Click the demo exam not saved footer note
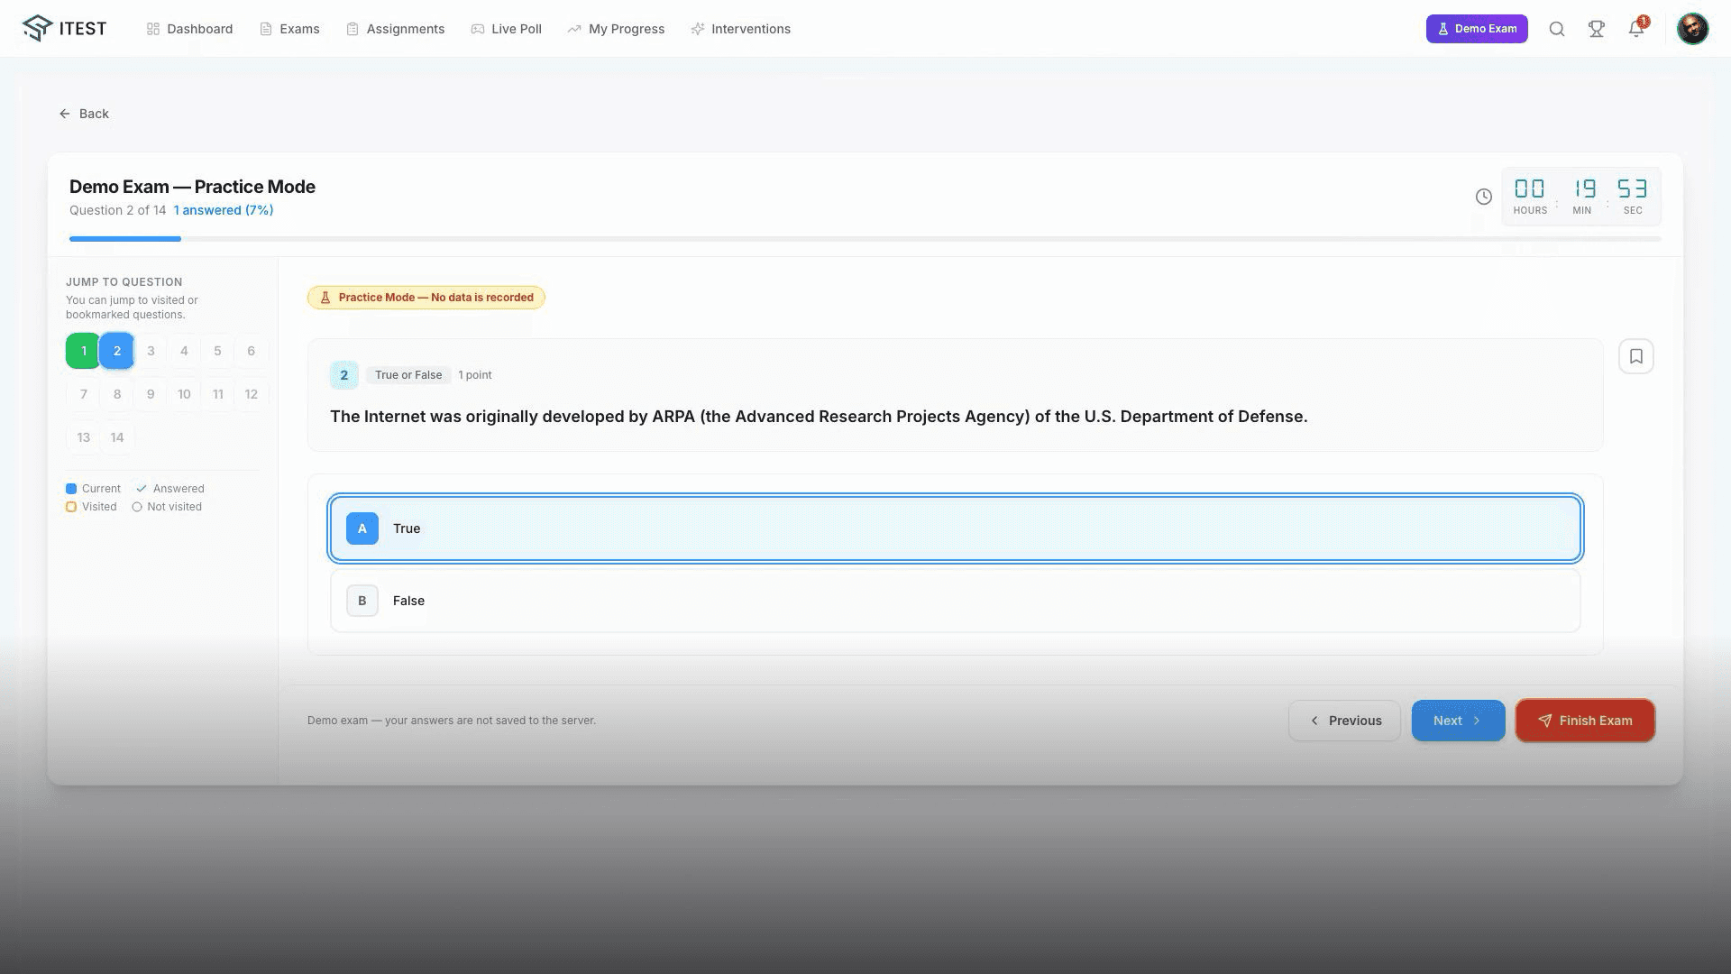This screenshot has height=974, width=1731. pyautogui.click(x=452, y=721)
